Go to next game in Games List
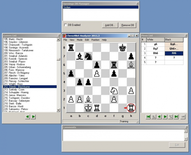This screenshot has width=191, height=155. point(33,117)
